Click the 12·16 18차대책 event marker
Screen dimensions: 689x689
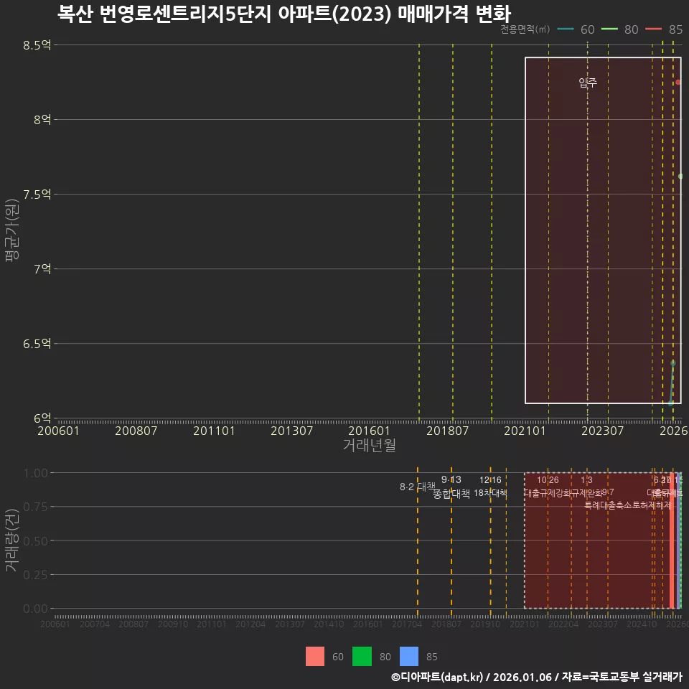click(x=490, y=486)
